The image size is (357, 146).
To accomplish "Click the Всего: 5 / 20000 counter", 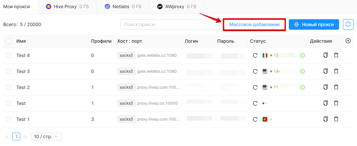I will [22, 24].
